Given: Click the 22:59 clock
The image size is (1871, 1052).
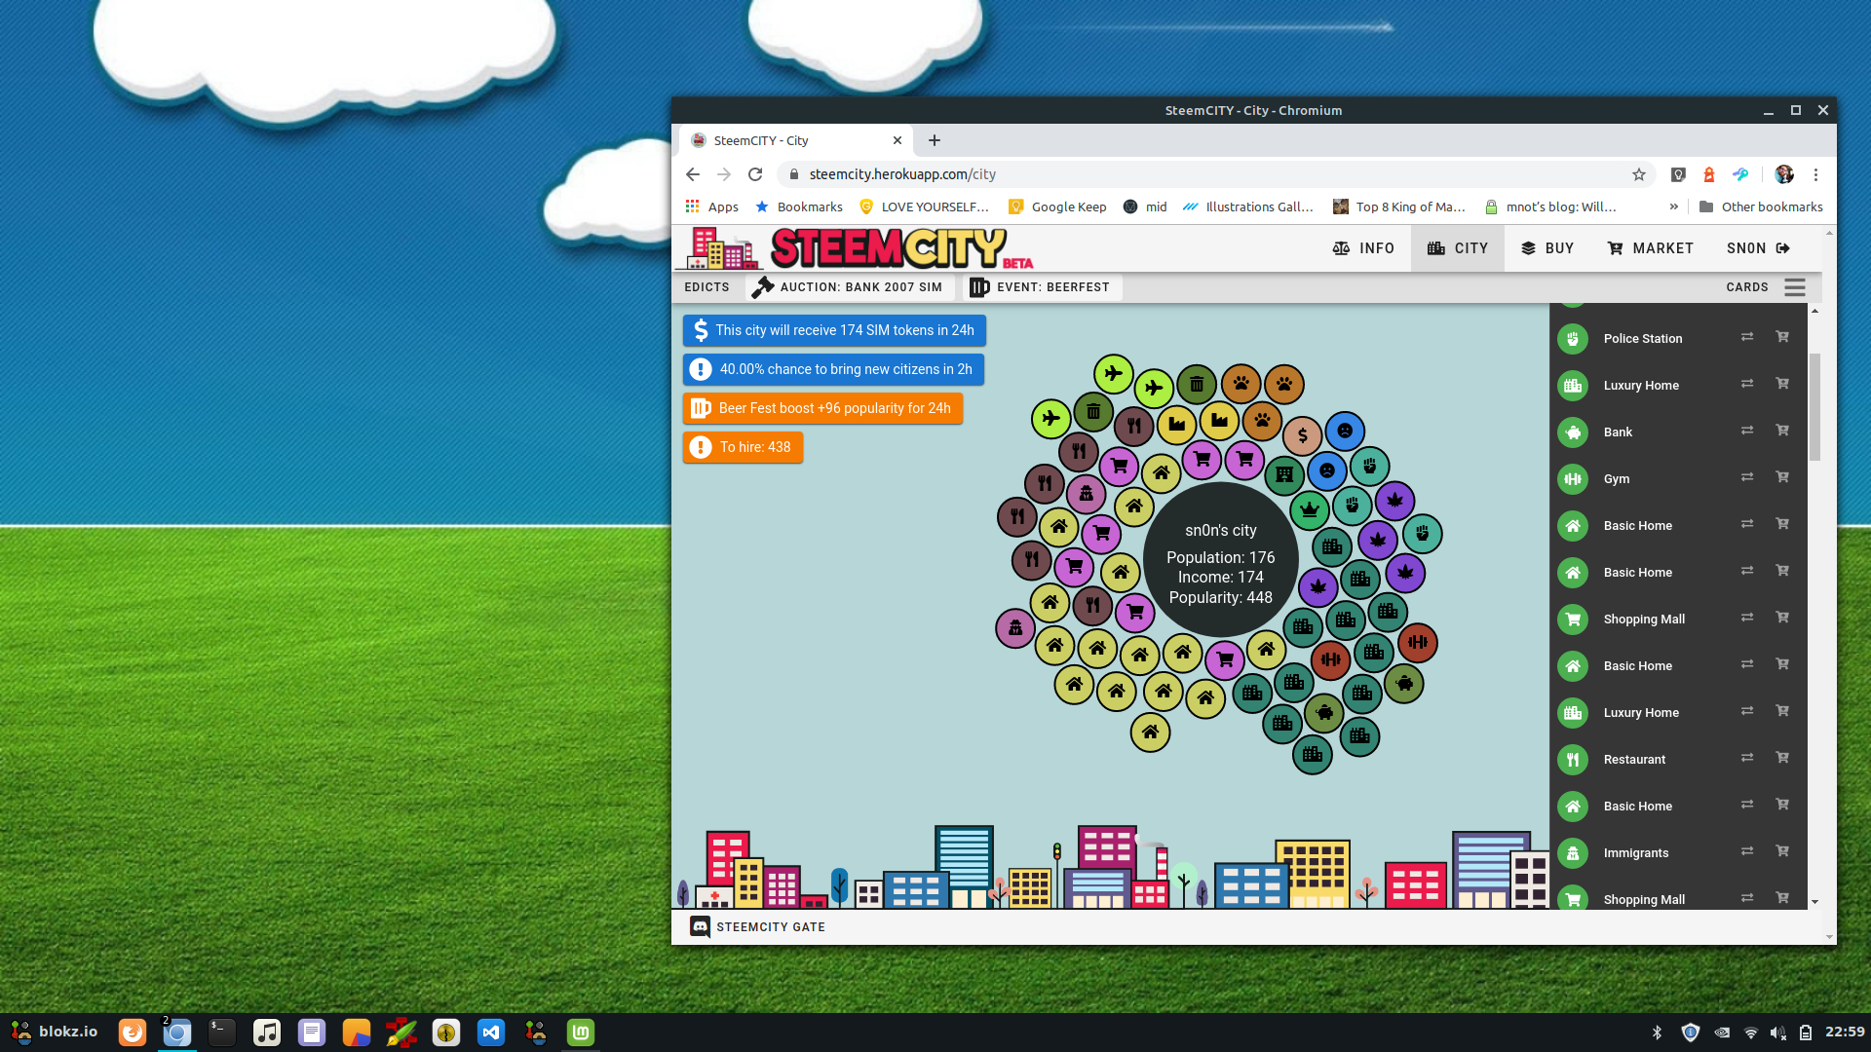Looking at the screenshot, I should point(1845,1032).
